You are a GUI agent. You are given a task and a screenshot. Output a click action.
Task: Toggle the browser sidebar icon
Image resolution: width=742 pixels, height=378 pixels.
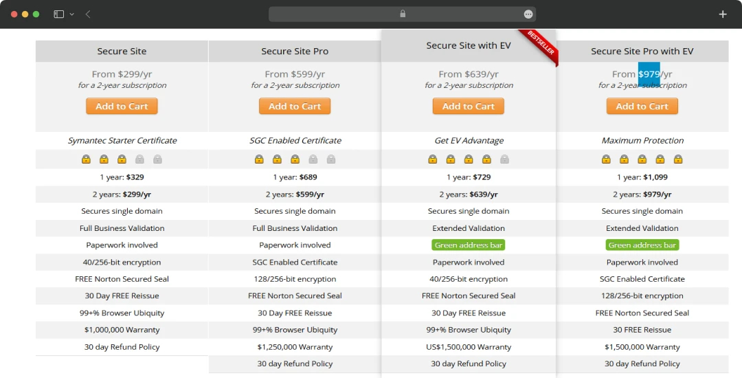[x=58, y=14]
